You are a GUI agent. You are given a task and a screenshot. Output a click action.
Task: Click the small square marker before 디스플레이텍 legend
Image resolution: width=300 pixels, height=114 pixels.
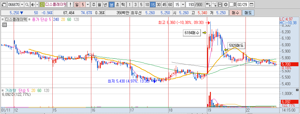click(3, 19)
